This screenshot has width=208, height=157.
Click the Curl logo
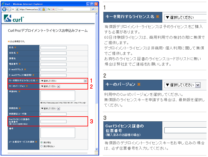(x=14, y=18)
